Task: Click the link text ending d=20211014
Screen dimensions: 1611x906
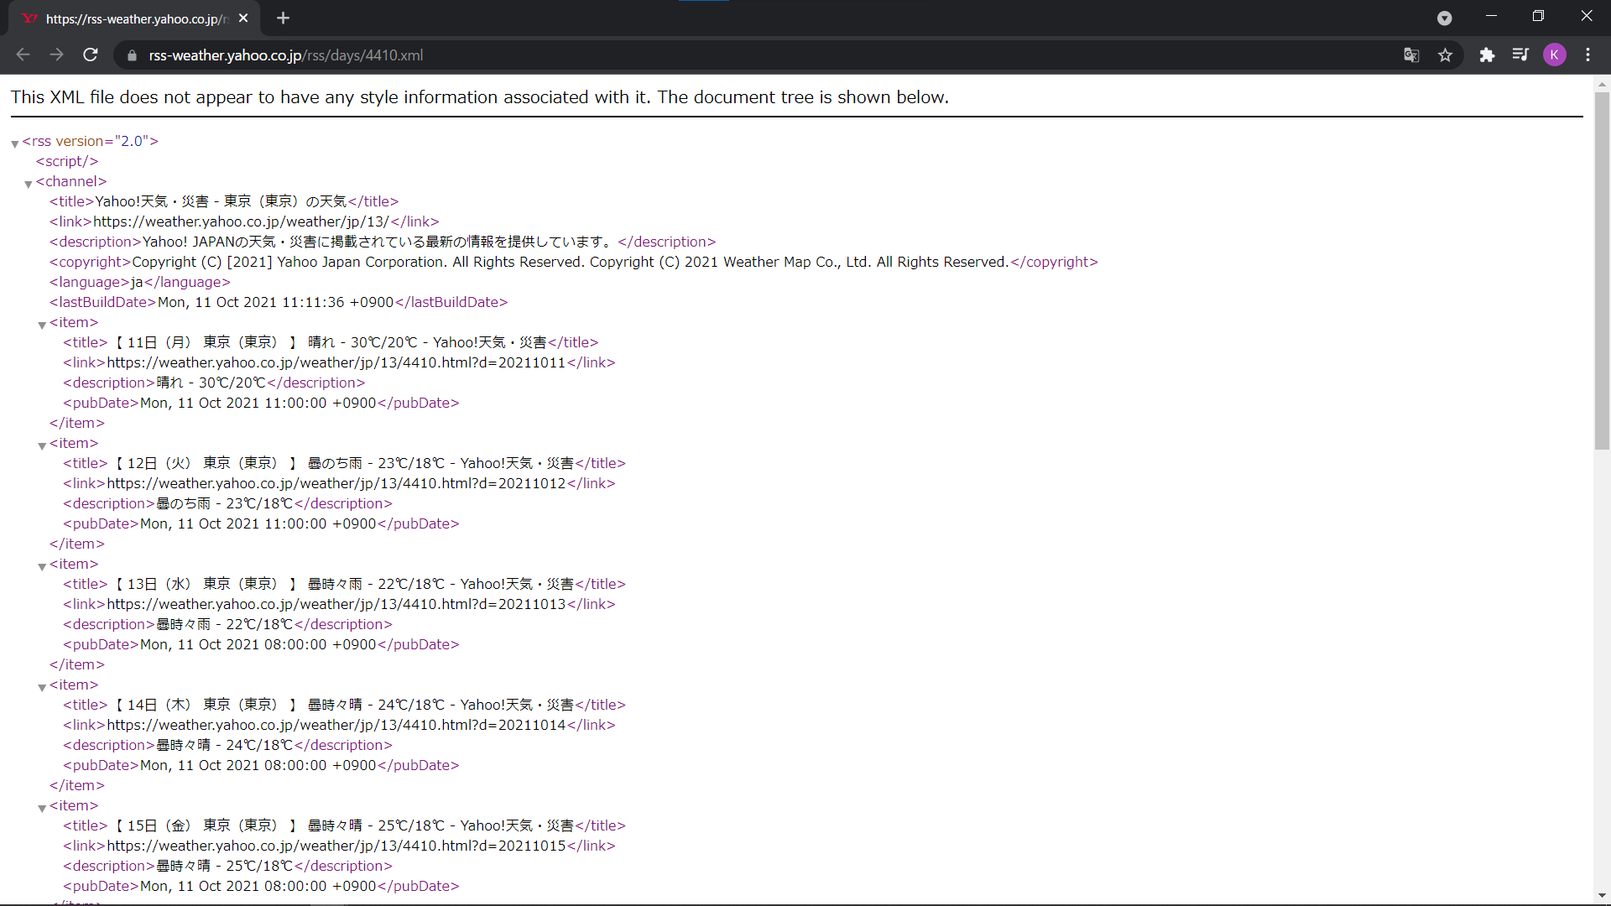Action: (x=336, y=725)
